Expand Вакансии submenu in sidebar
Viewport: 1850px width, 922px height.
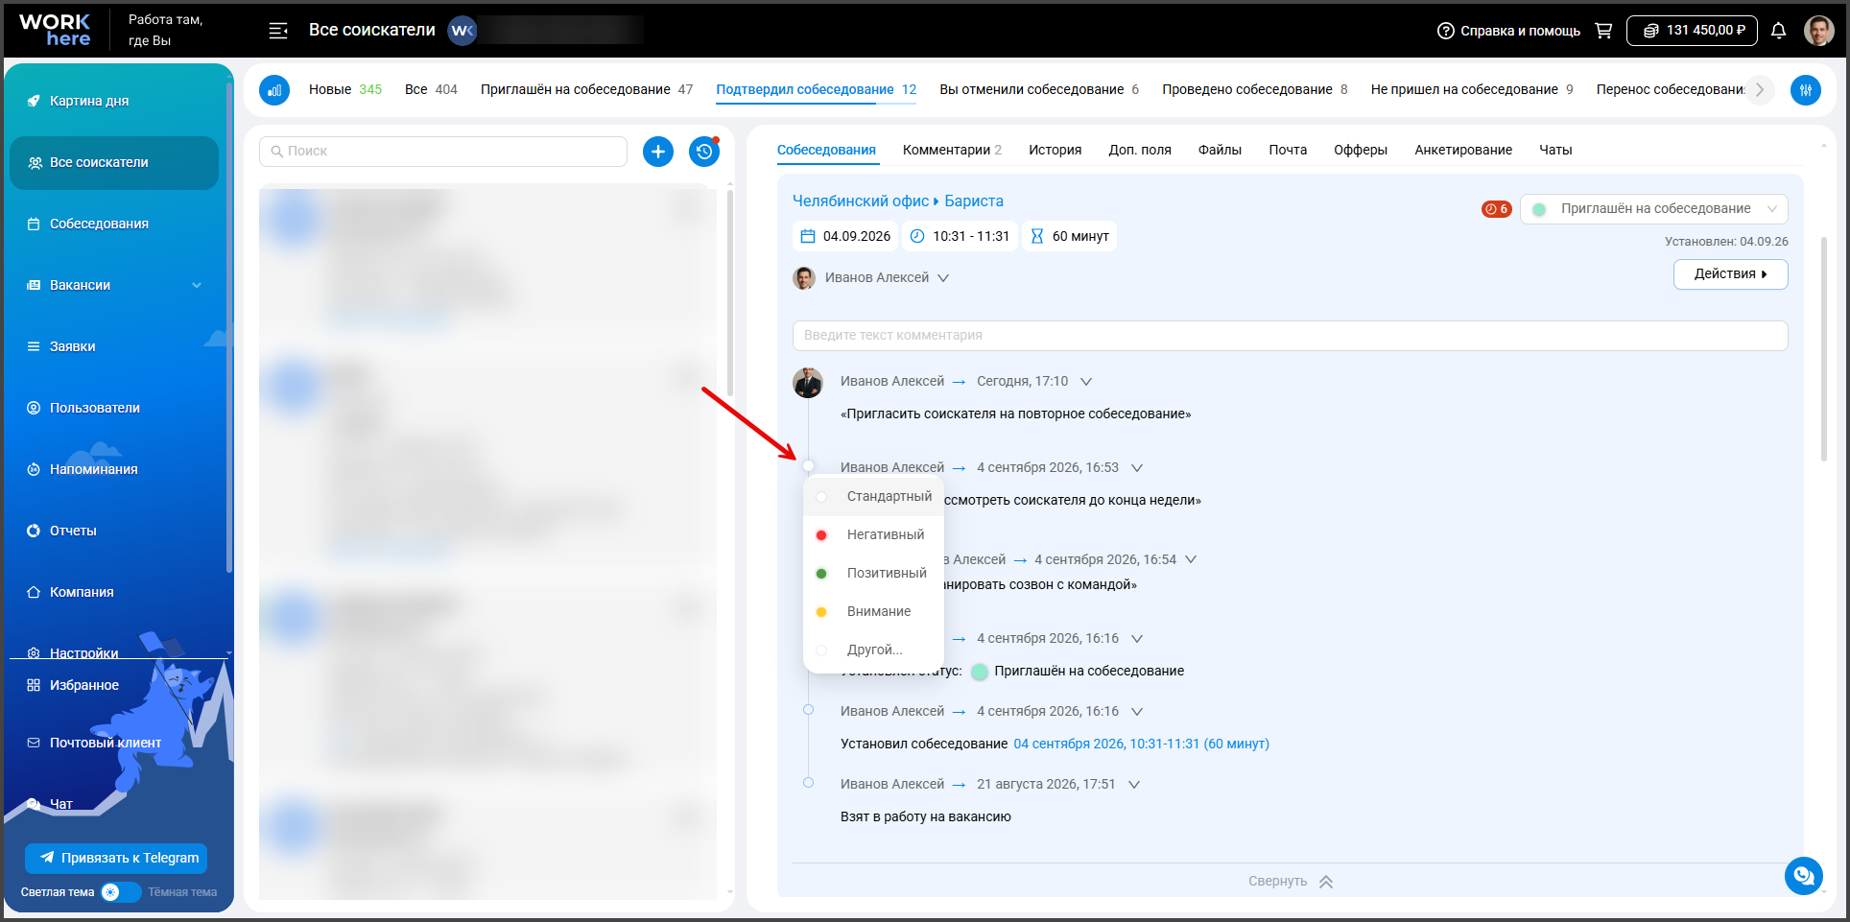pyautogui.click(x=197, y=285)
